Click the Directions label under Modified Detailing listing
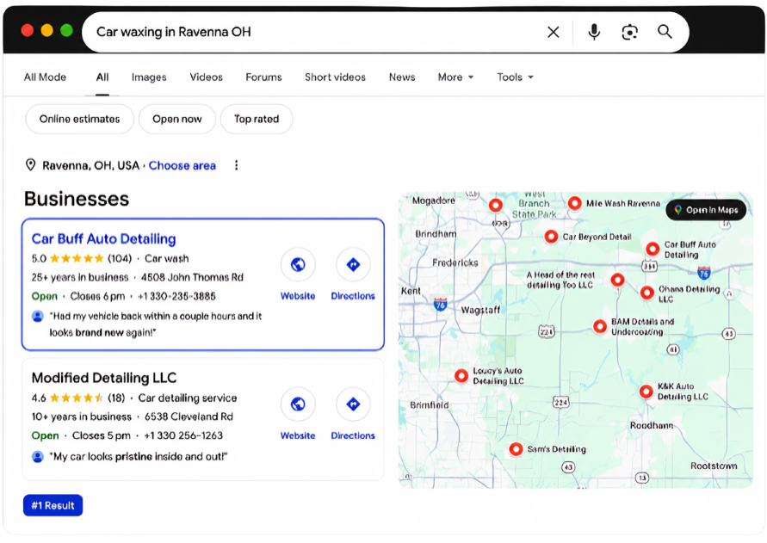This screenshot has height=543, width=767. [x=353, y=435]
